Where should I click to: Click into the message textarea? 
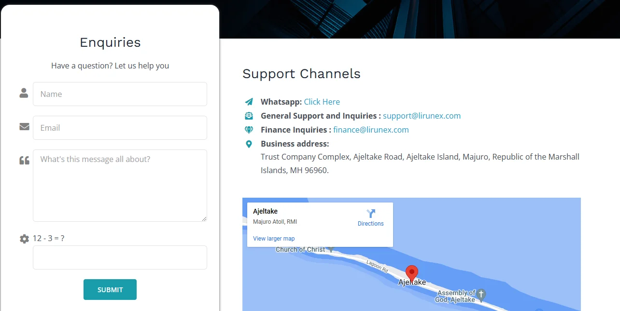pyautogui.click(x=120, y=186)
